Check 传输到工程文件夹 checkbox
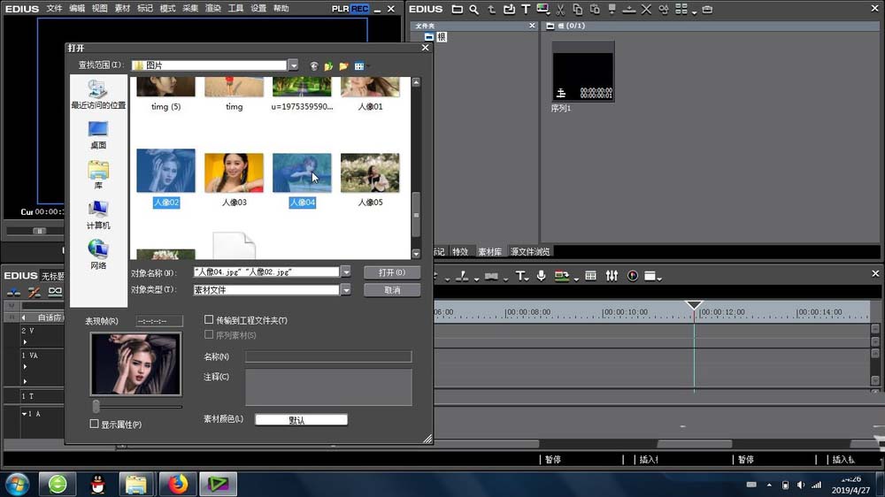Image resolution: width=885 pixels, height=497 pixels. (209, 320)
